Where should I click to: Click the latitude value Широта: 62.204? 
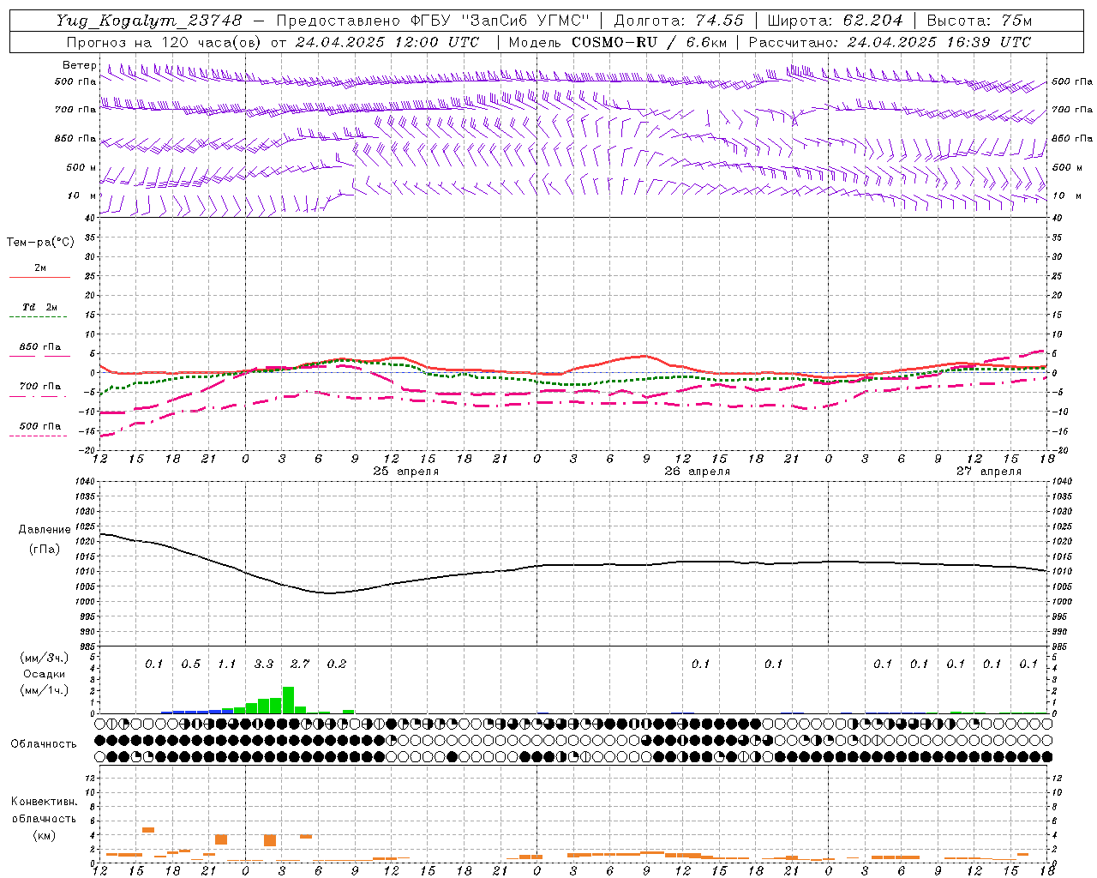pyautogui.click(x=835, y=21)
